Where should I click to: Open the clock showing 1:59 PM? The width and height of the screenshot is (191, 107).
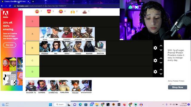pyautogui.click(x=184, y=104)
